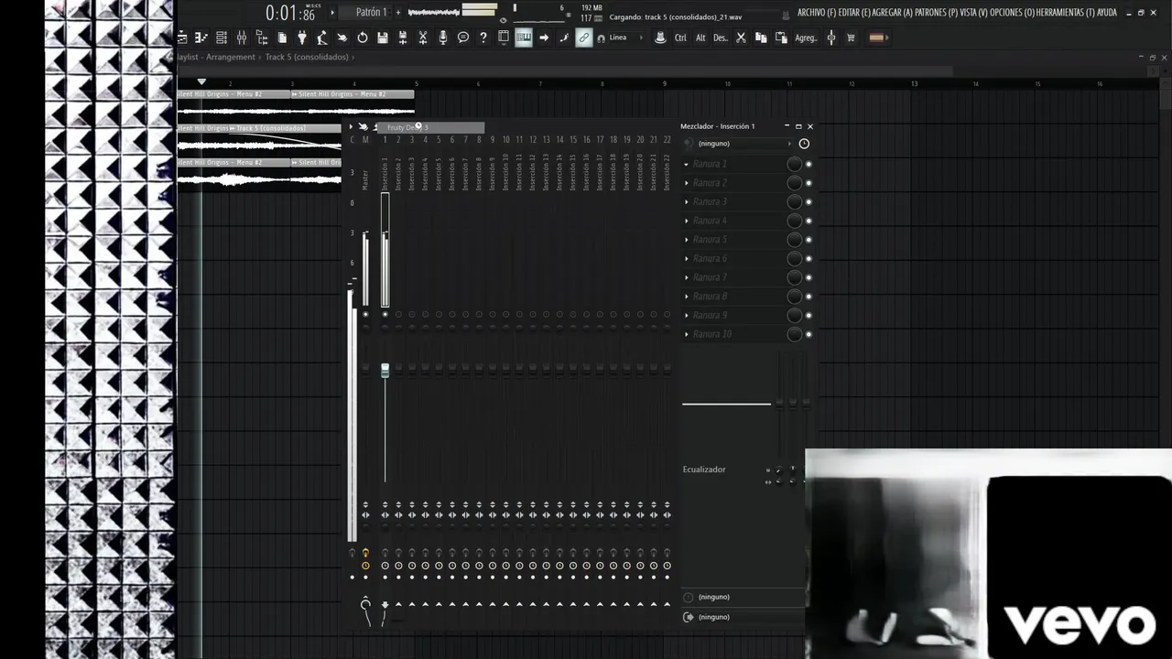Toggle the link chain icon in toolbar
This screenshot has width=1172, height=659.
point(584,38)
